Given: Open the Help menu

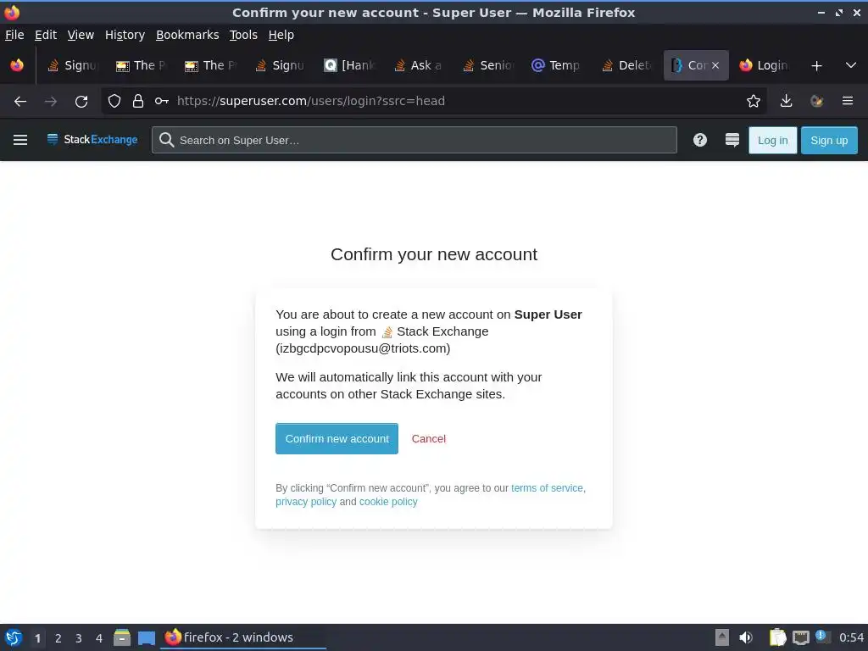Looking at the screenshot, I should pyautogui.click(x=281, y=35).
